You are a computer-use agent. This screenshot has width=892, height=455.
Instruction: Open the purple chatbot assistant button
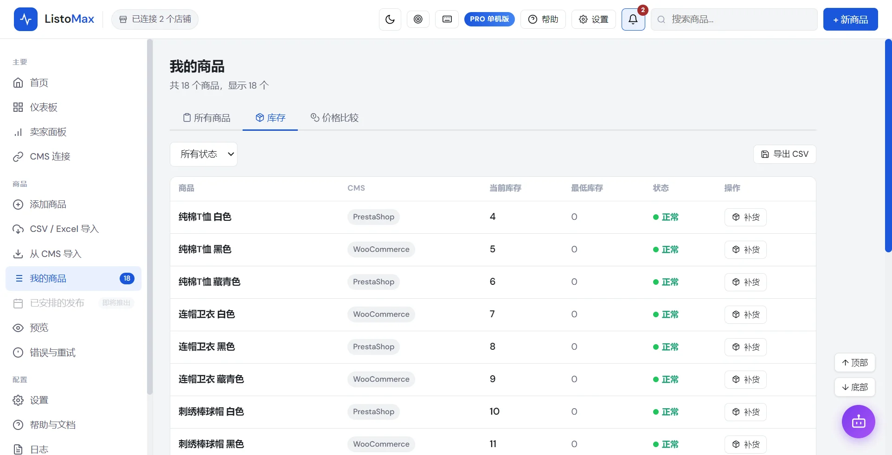[858, 422]
